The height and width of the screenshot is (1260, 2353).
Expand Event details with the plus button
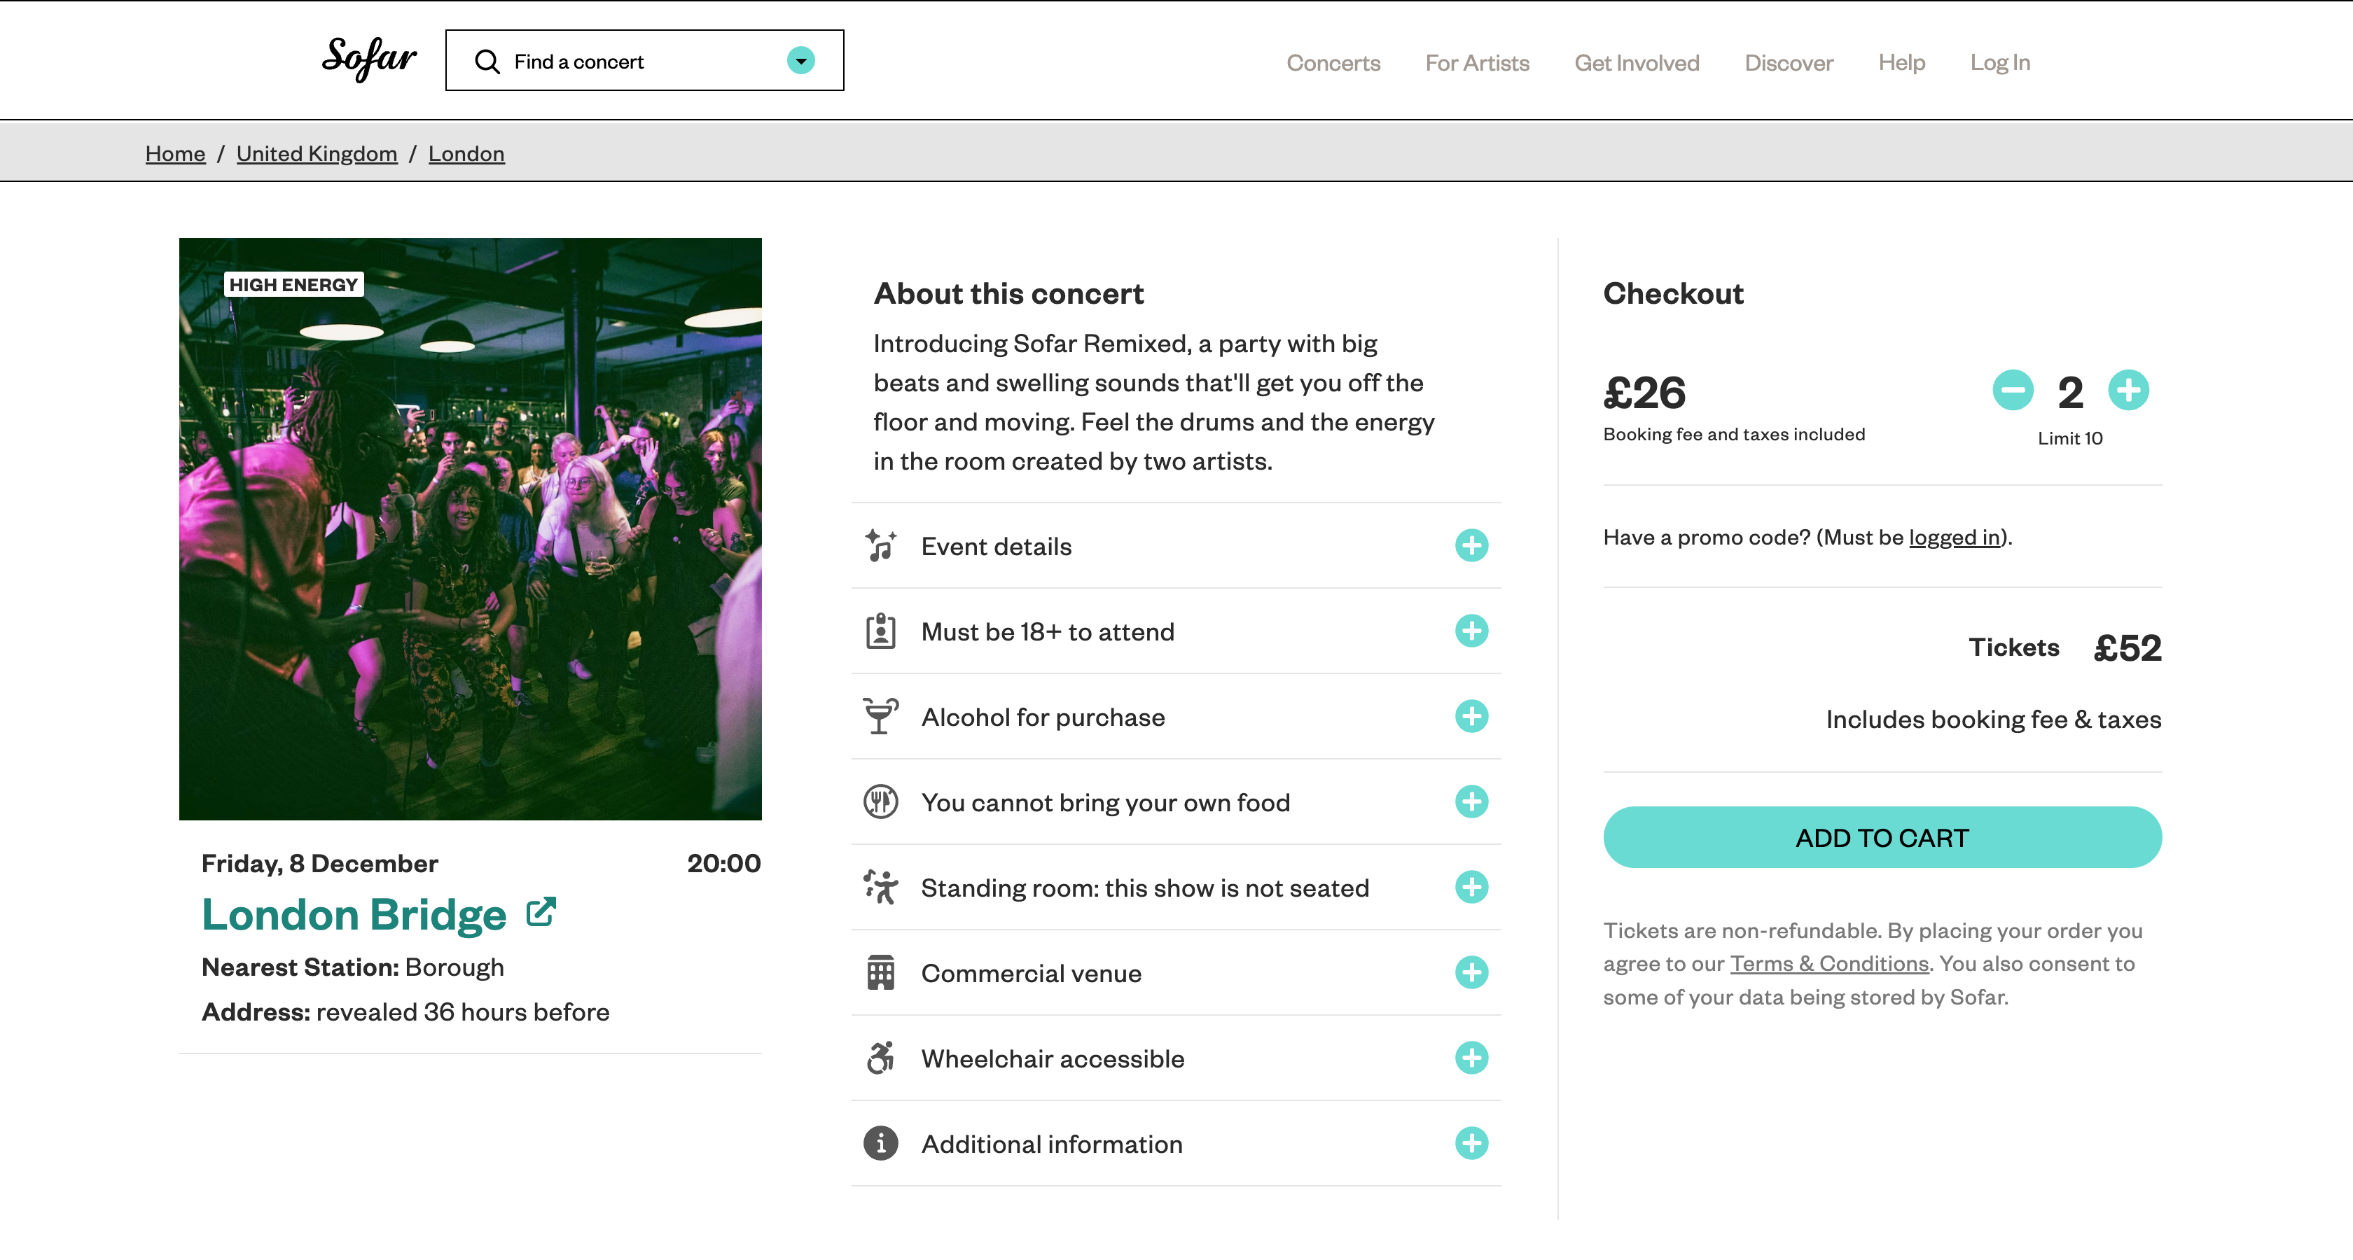(1471, 546)
